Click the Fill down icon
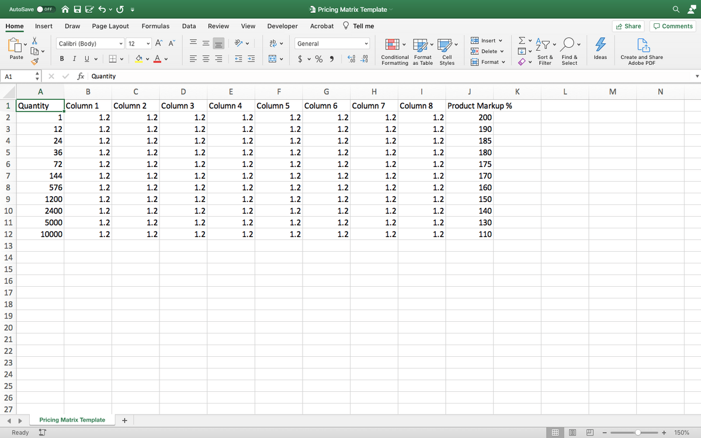 coord(522,51)
